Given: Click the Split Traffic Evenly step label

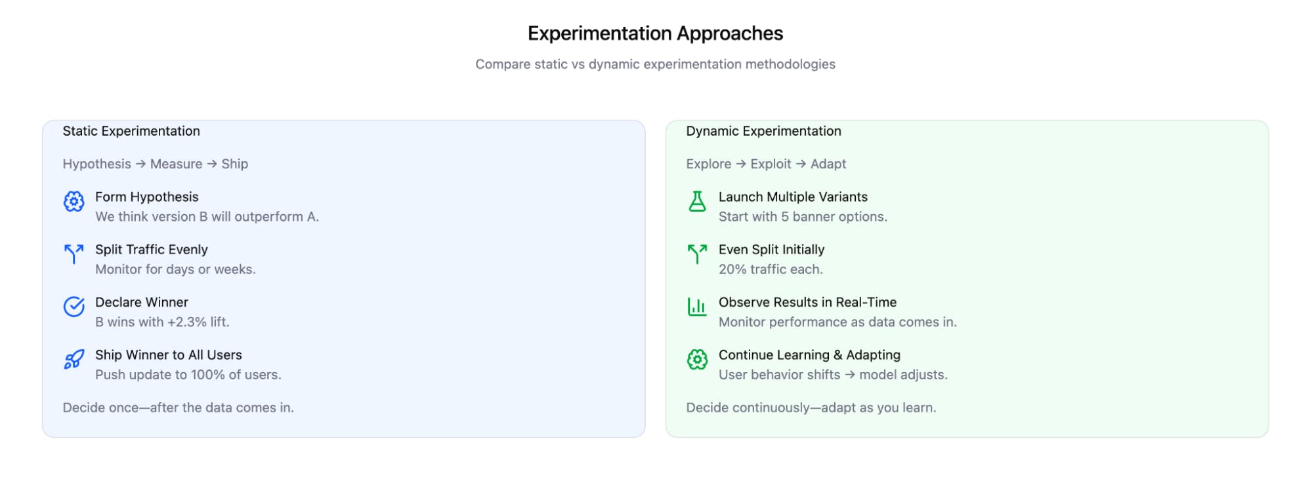Looking at the screenshot, I should (151, 250).
